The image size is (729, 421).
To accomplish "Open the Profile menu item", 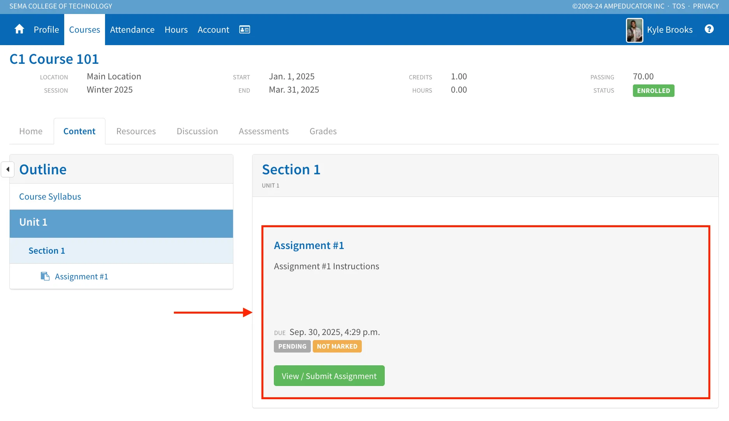I will point(46,30).
